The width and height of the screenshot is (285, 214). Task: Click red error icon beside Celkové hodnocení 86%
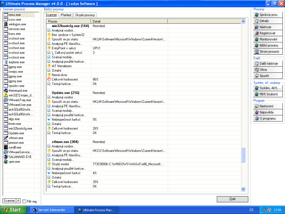[49, 79]
